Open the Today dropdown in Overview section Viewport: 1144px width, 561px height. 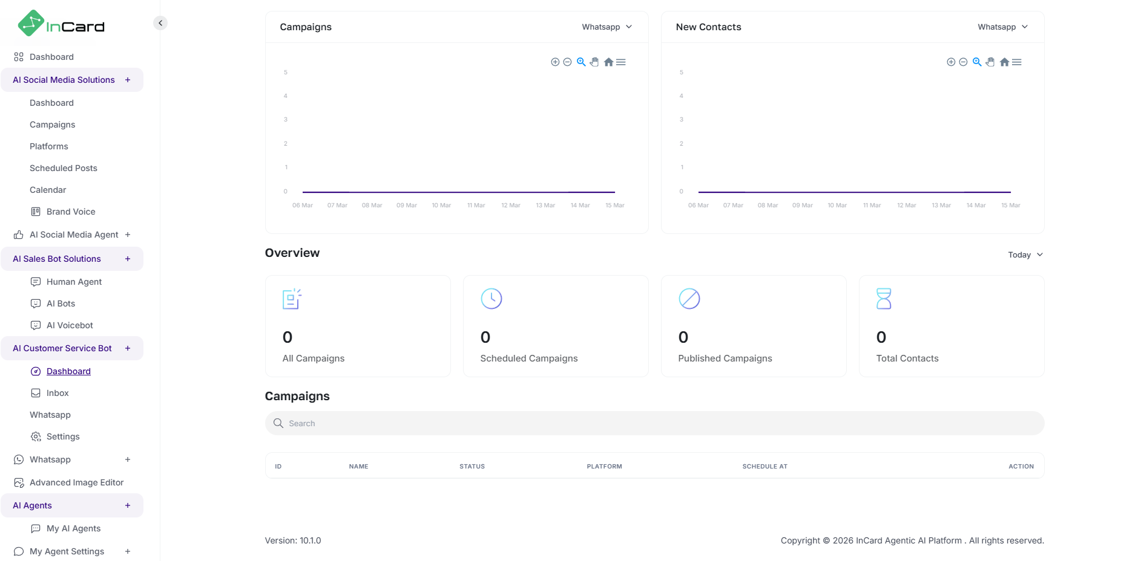pyautogui.click(x=1024, y=255)
